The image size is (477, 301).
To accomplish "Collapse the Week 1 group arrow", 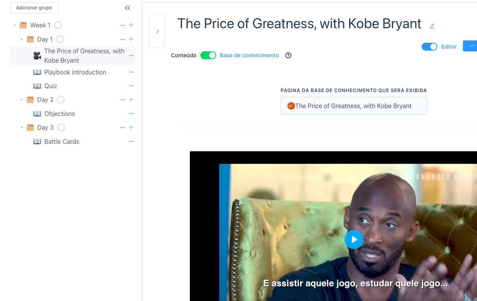I will point(15,25).
